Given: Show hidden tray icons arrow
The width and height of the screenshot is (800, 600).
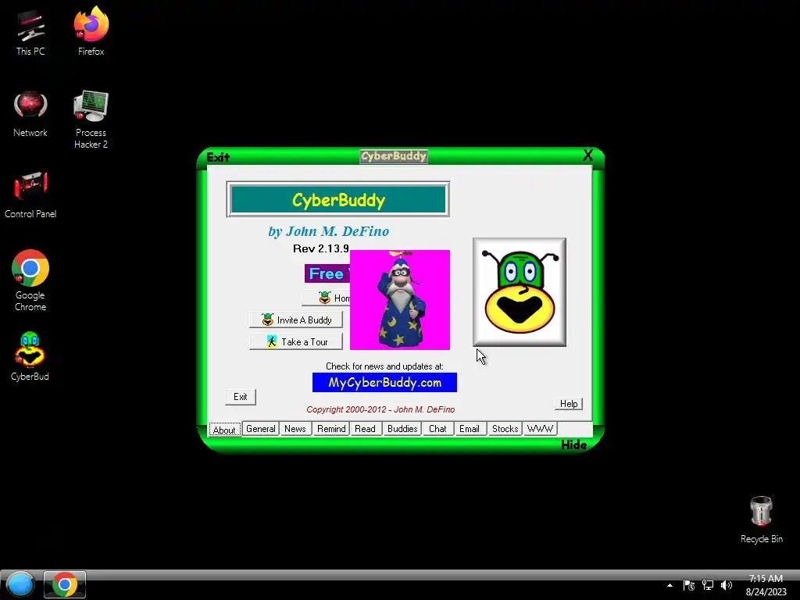Looking at the screenshot, I should (670, 586).
